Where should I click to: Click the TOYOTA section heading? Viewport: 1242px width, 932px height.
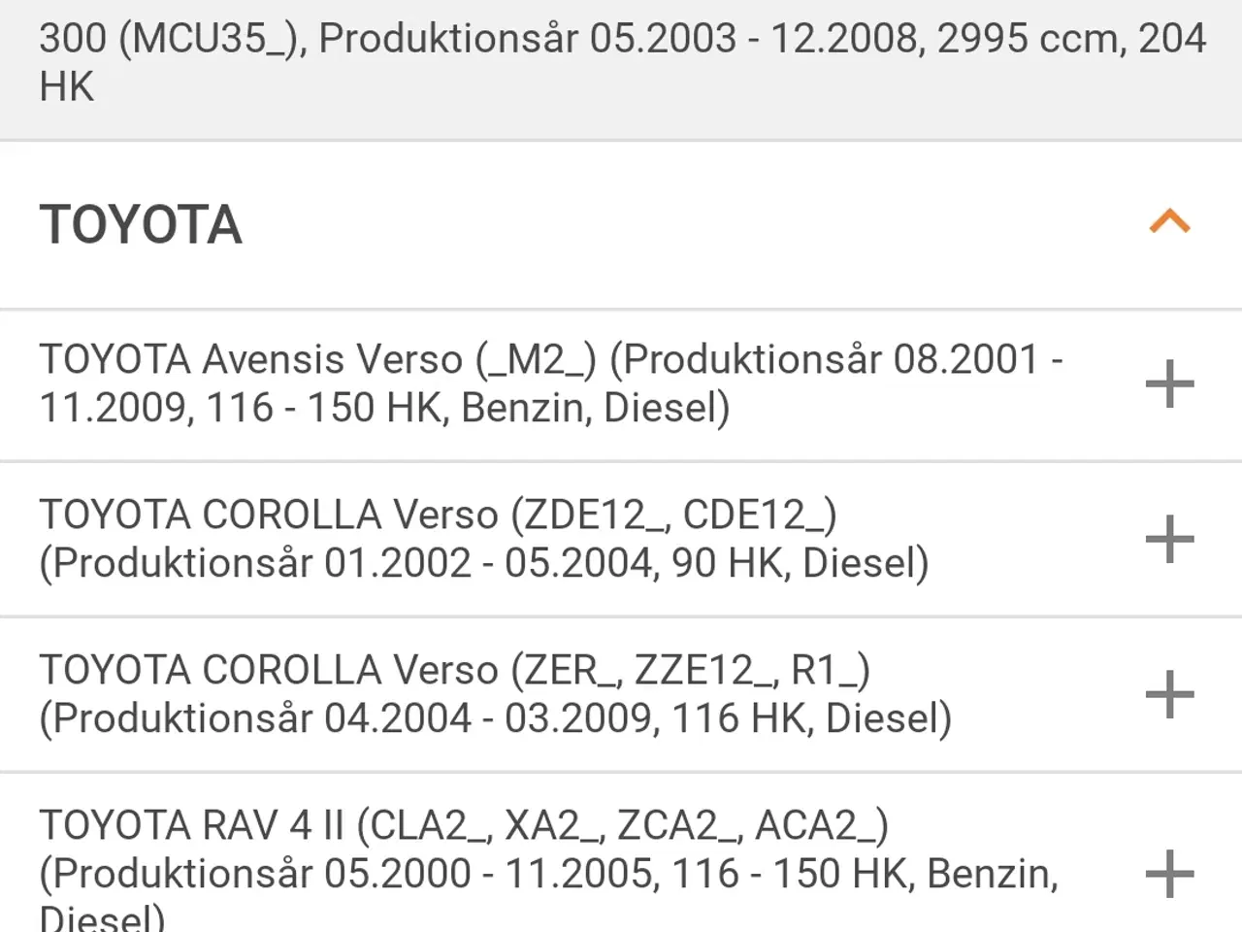tap(141, 225)
